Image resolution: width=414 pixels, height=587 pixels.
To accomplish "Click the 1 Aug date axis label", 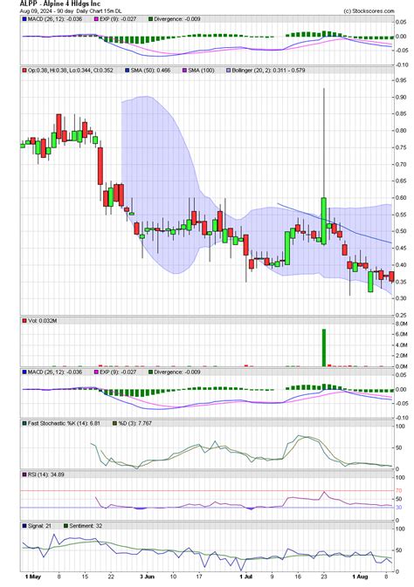I will coord(360,577).
